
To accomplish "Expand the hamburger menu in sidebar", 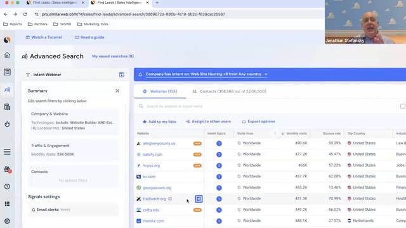I will point(7,152).
